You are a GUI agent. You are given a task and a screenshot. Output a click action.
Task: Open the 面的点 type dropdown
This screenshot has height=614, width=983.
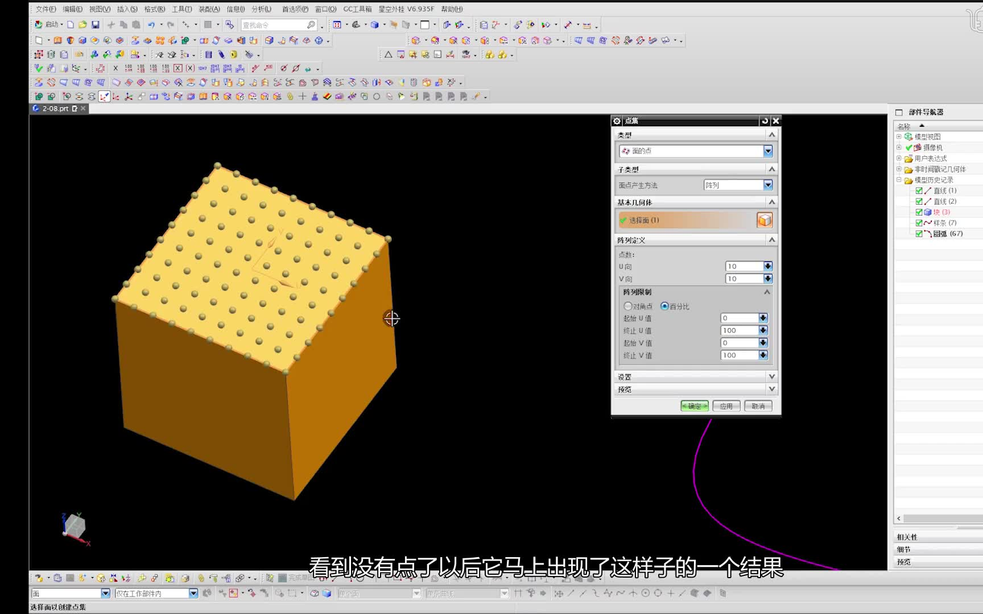pyautogui.click(x=768, y=151)
